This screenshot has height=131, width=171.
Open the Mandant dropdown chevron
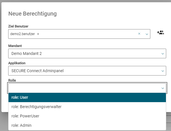[163, 53]
